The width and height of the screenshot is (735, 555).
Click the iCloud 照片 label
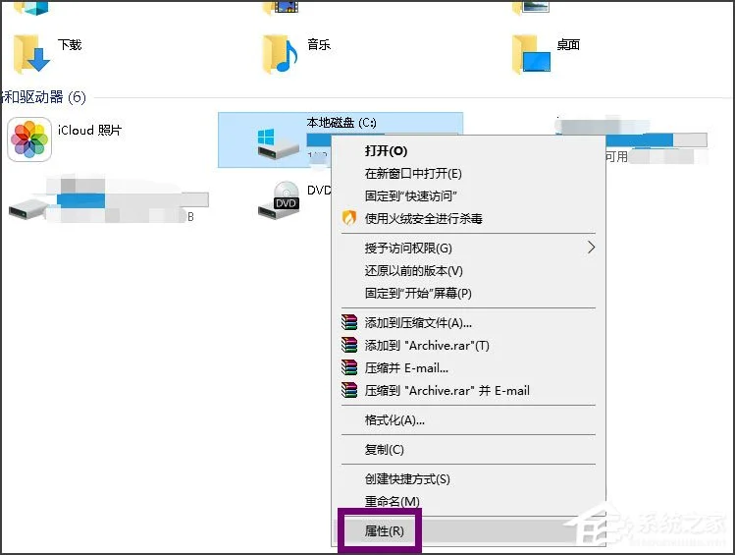(89, 130)
